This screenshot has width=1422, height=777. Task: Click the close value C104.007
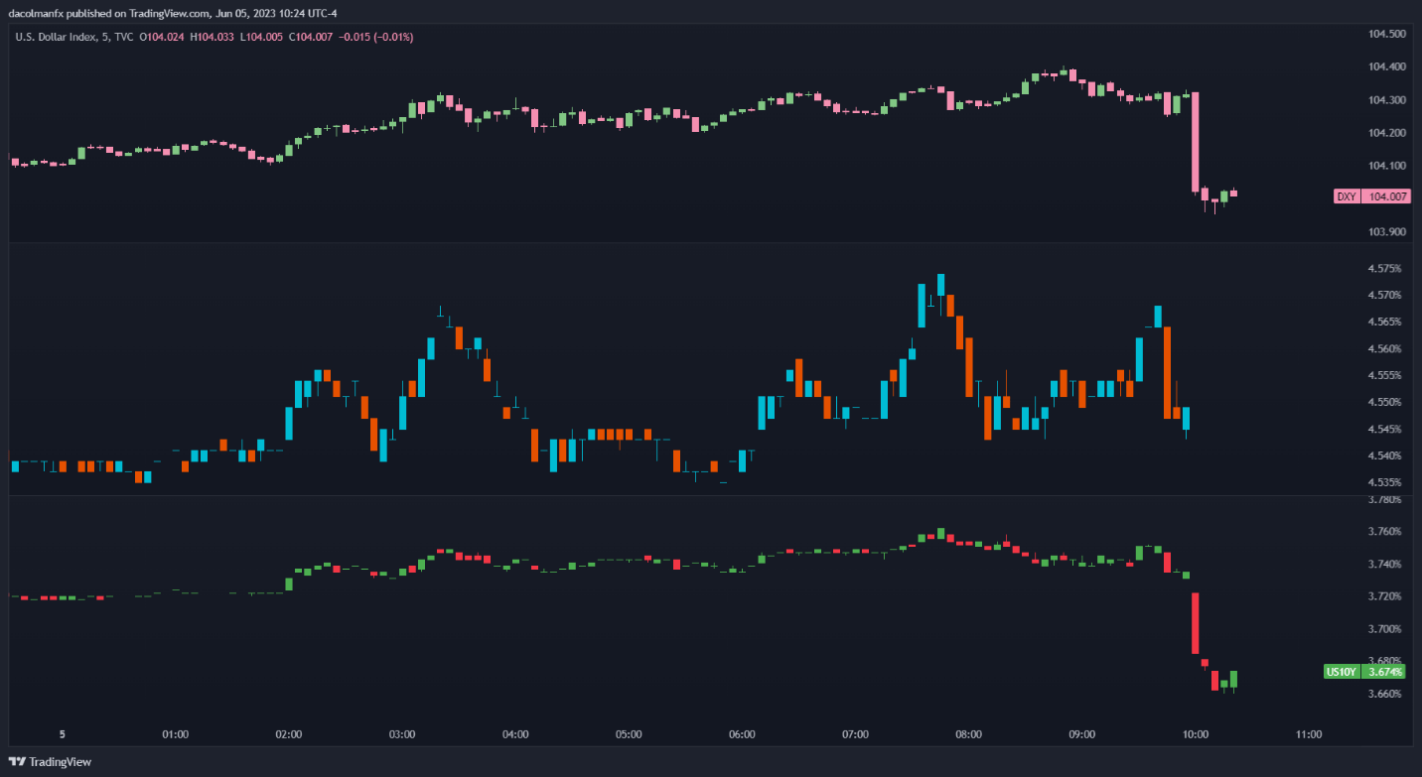[311, 37]
